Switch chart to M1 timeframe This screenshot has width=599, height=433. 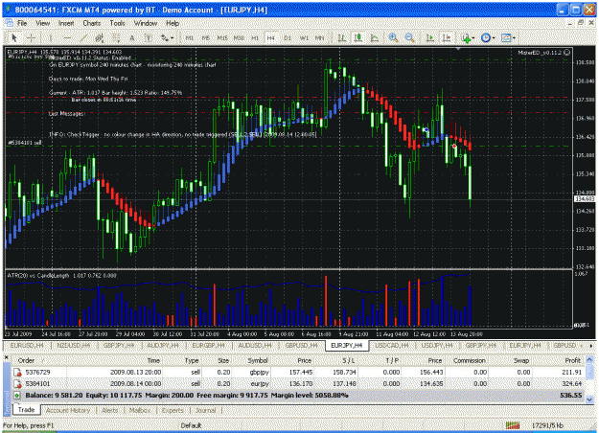(190, 37)
